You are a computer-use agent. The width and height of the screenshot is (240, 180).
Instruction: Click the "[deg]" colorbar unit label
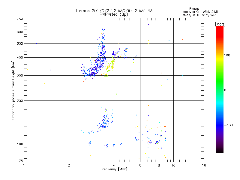pos(220,24)
